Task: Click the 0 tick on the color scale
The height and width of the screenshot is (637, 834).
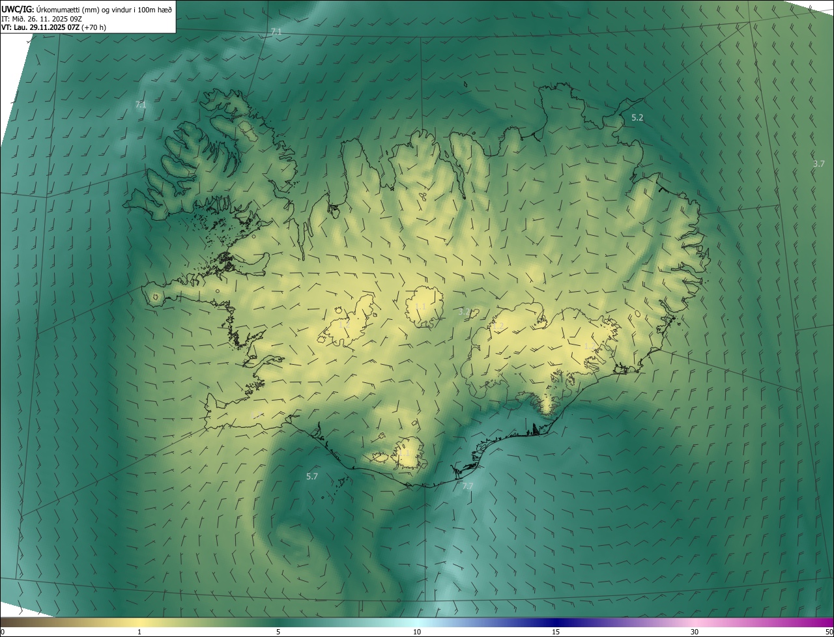Action: (3, 632)
